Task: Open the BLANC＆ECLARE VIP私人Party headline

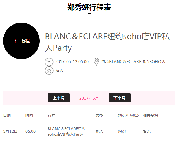Action: click(x=107, y=42)
